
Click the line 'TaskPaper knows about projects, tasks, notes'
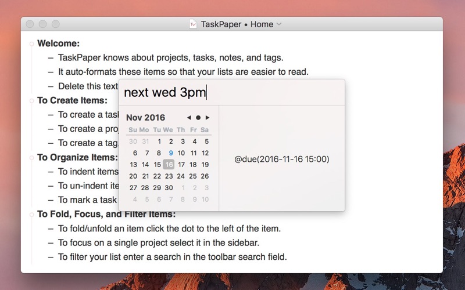click(x=170, y=57)
